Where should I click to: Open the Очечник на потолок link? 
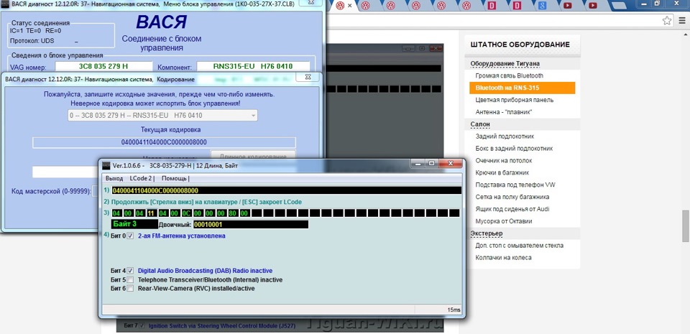504,161
